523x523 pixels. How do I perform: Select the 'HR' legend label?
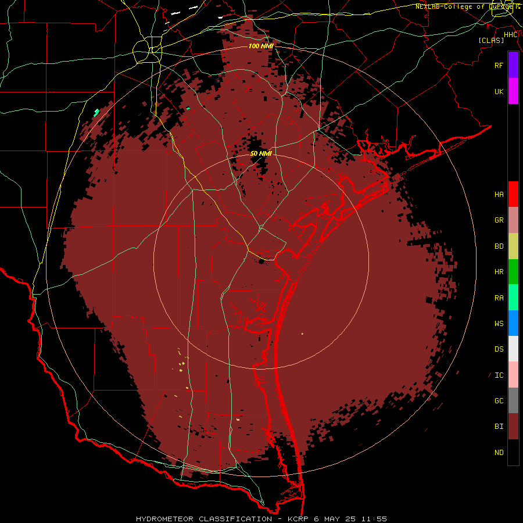(x=499, y=272)
